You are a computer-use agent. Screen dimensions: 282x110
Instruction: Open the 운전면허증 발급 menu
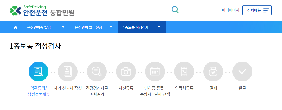[46, 27]
